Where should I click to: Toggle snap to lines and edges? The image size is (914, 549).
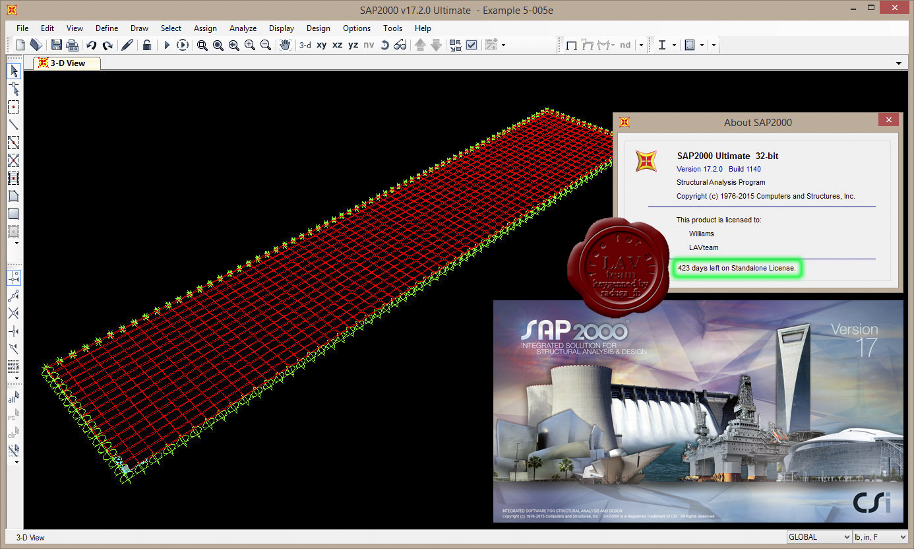(13, 348)
